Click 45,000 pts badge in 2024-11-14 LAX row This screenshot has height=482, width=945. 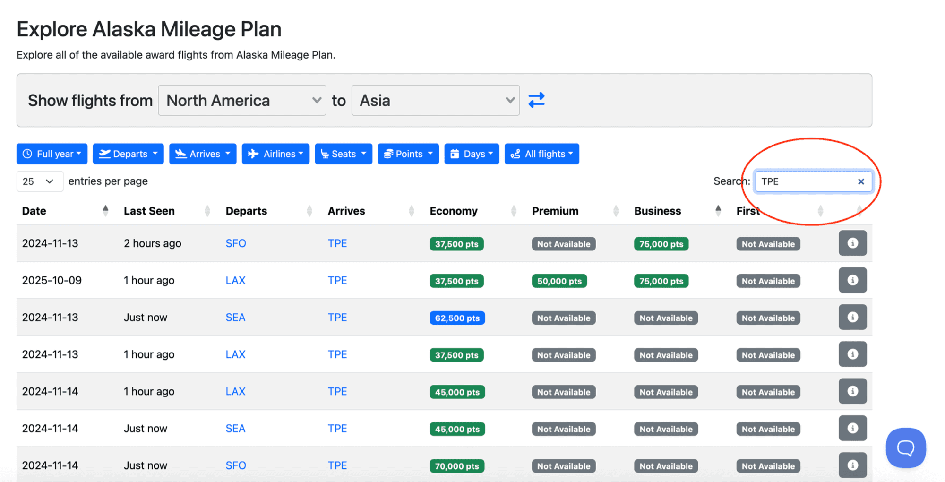click(457, 392)
